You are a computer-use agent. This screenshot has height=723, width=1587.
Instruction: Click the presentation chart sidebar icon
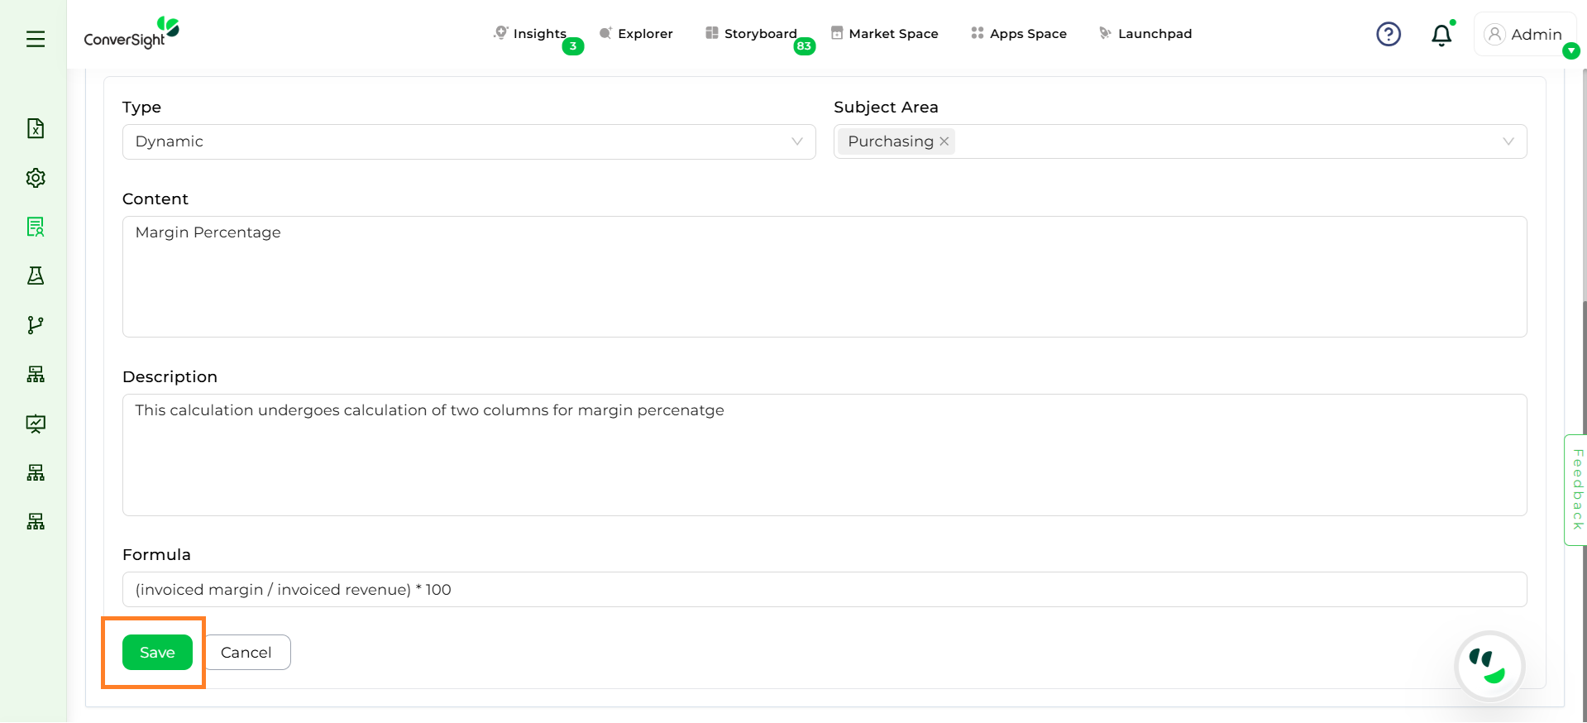(x=36, y=424)
